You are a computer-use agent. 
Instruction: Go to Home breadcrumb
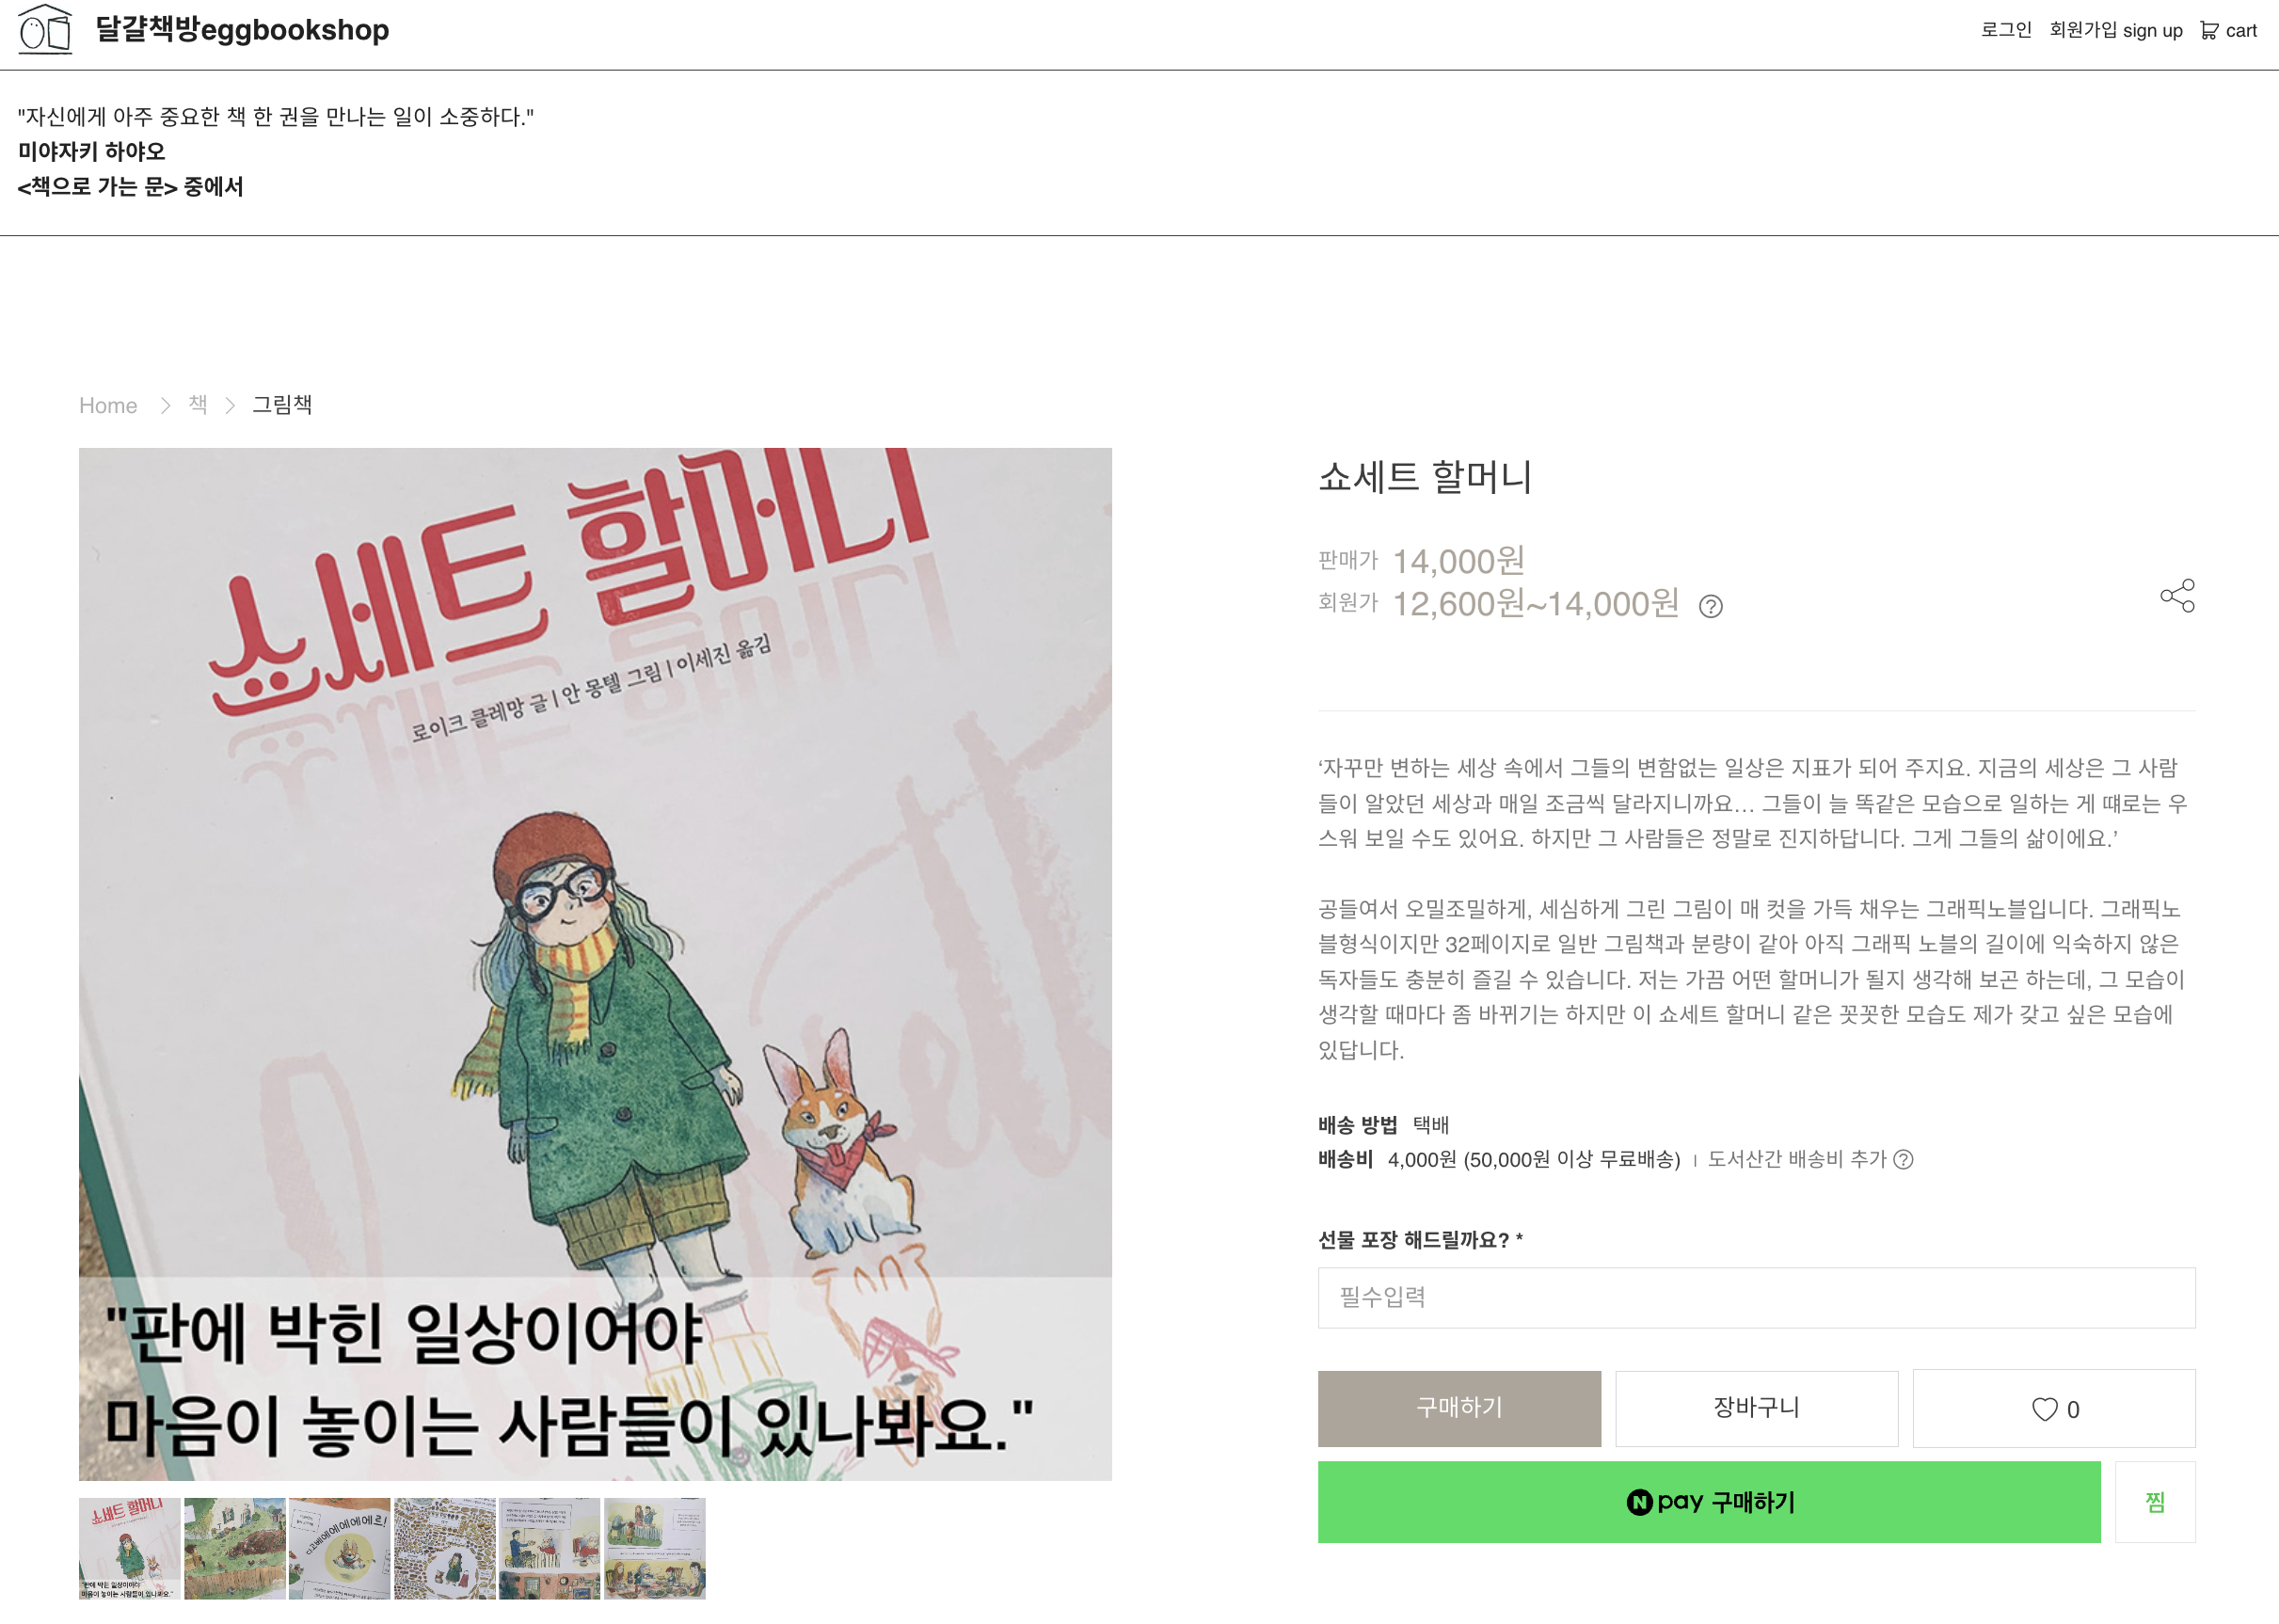108,405
